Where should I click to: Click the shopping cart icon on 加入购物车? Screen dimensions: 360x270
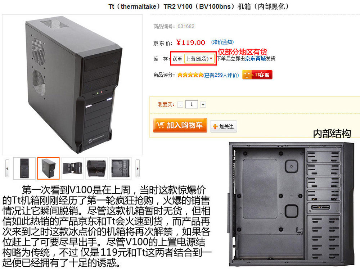(x=161, y=125)
